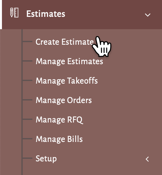Open the Manage RFQ entry
This screenshot has width=162, height=175.
click(x=59, y=120)
